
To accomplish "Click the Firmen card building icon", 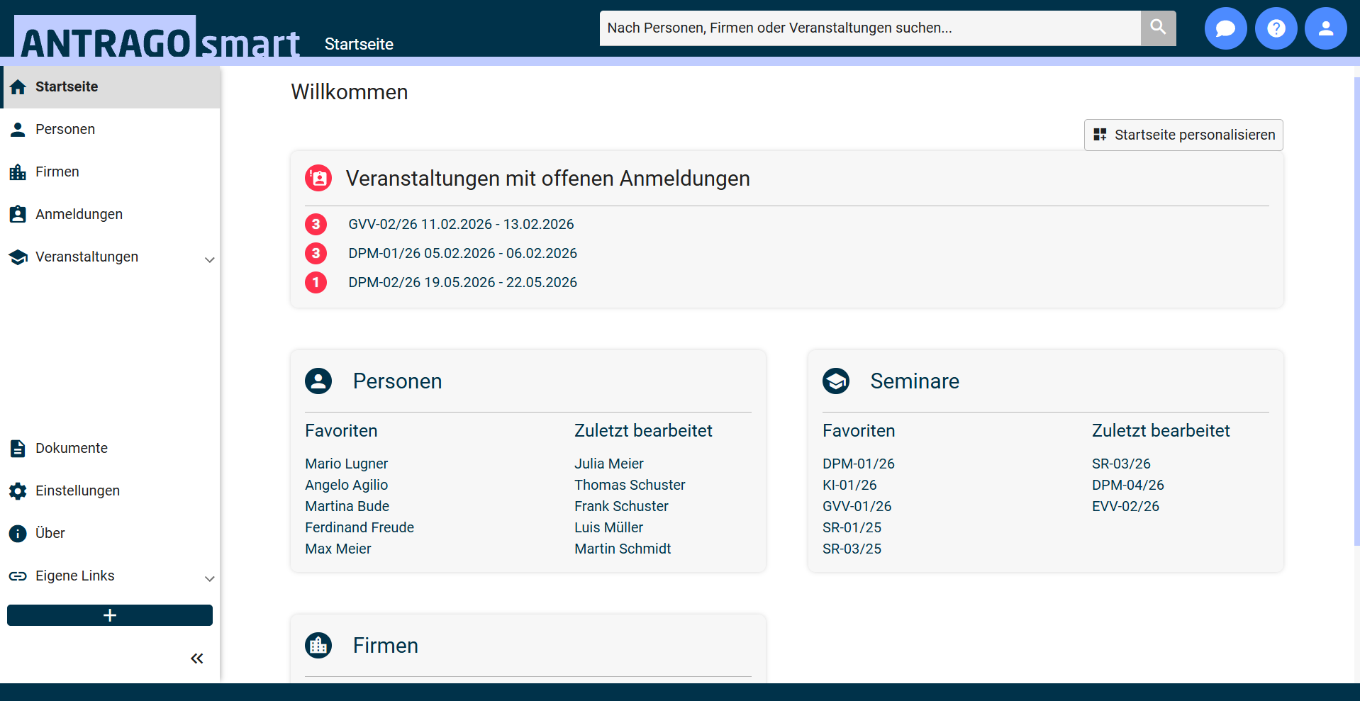I will [318, 646].
